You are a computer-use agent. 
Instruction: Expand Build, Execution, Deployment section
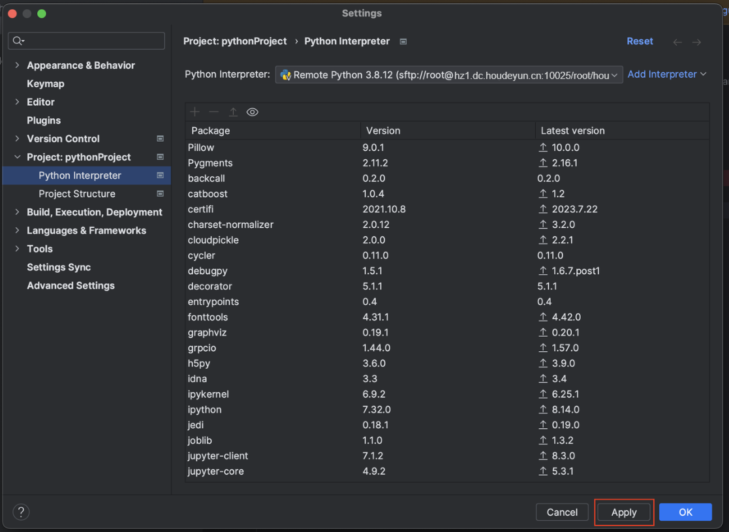17,212
